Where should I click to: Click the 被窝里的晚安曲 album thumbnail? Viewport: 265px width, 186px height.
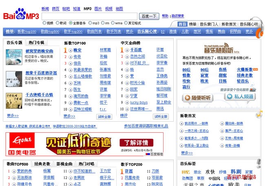click(x=11, y=56)
